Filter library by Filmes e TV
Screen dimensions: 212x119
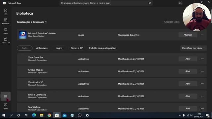pyautogui.click(x=77, y=48)
